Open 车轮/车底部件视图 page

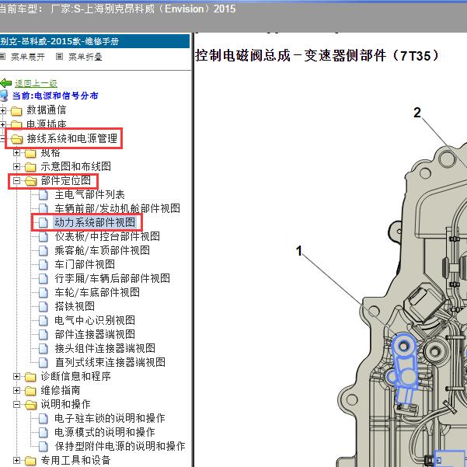pos(97,292)
